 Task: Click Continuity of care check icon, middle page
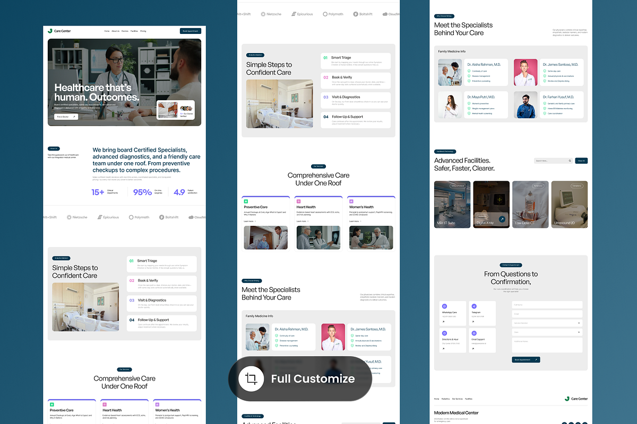[x=277, y=335]
